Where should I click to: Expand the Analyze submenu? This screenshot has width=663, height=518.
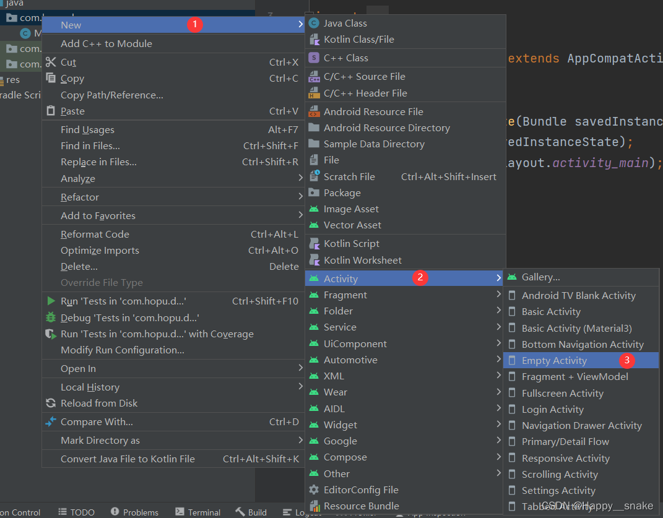pyautogui.click(x=301, y=178)
